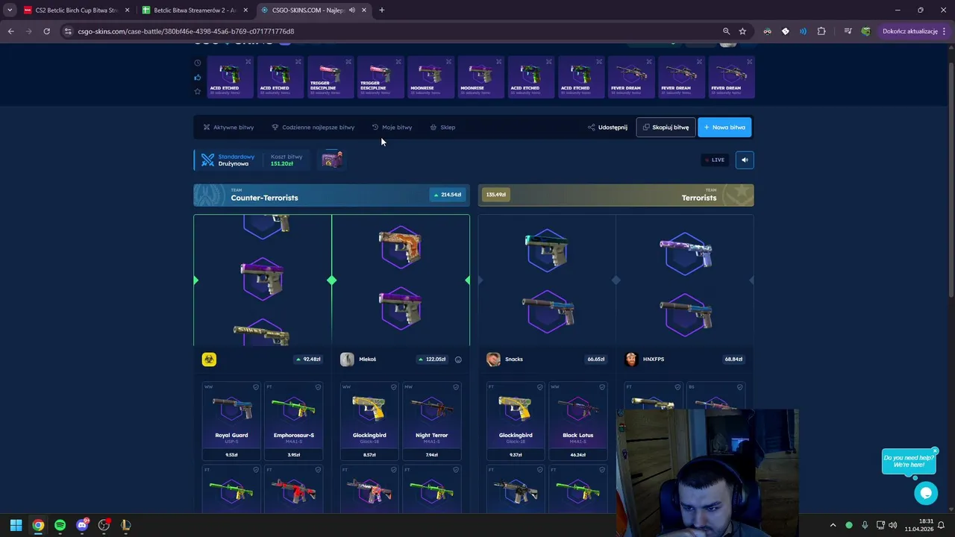
Task: Select the thumbs-up top-drops filter icon
Action: click(198, 78)
